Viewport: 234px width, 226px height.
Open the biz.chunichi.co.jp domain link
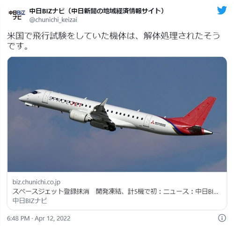coord(37,182)
